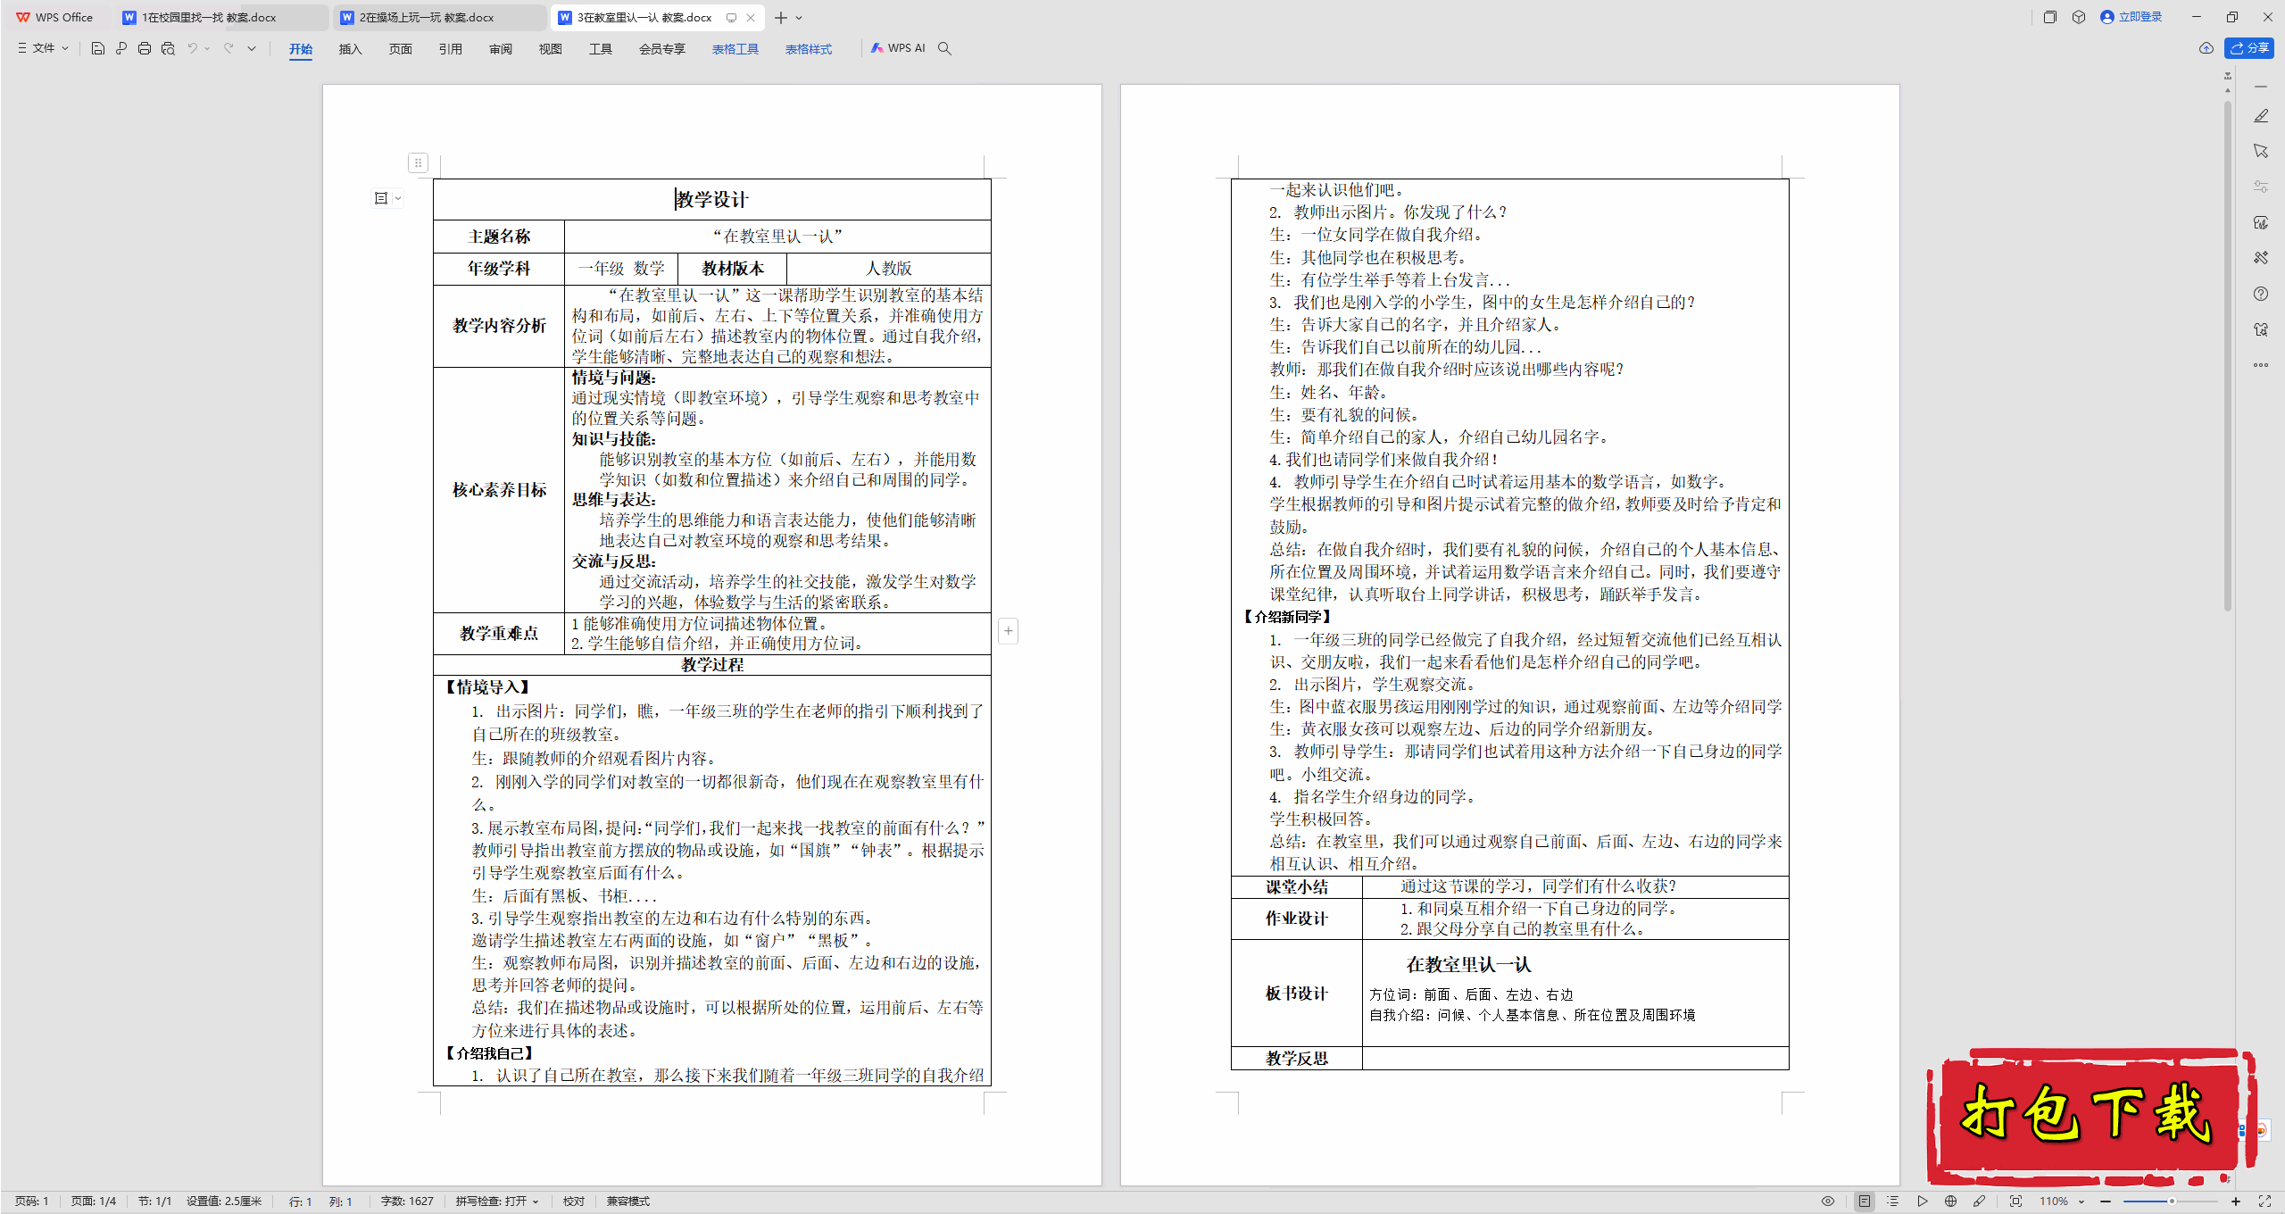The height and width of the screenshot is (1214, 2285).
Task: Click the vertical scrollbar thumb
Action: 2228,357
